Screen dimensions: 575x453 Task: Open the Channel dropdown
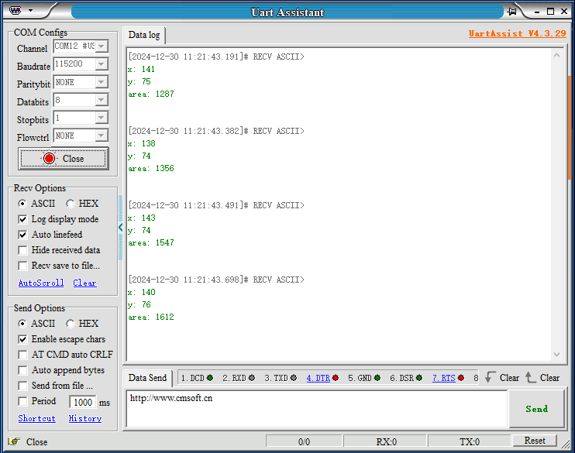(102, 46)
